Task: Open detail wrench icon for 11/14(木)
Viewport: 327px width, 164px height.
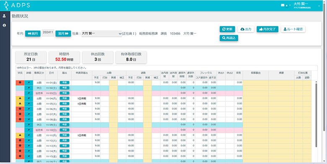Action: (x=28, y=151)
